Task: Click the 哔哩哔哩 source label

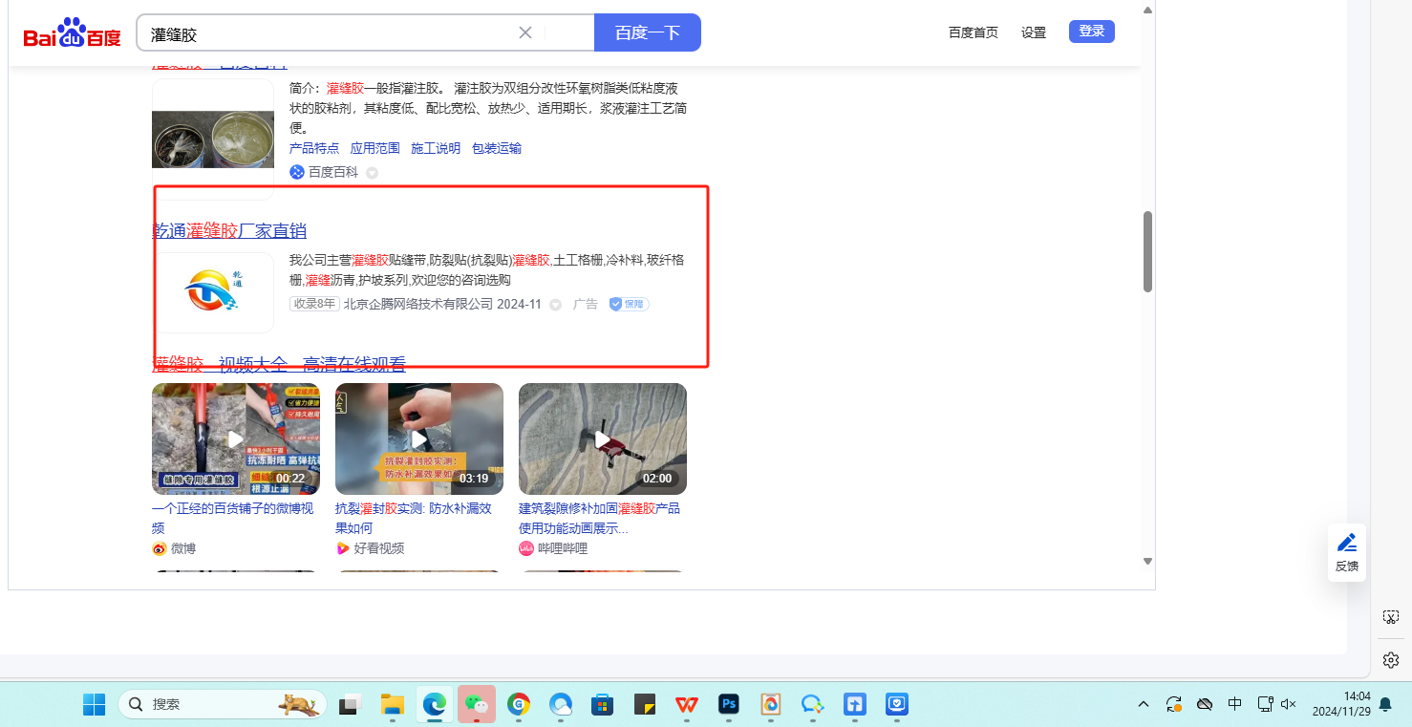Action: pyautogui.click(x=563, y=548)
